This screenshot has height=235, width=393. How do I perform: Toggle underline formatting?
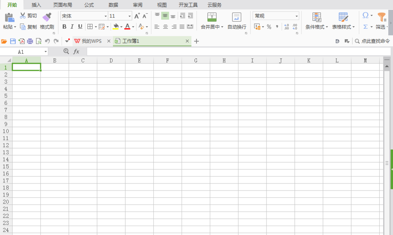pyautogui.click(x=80, y=27)
